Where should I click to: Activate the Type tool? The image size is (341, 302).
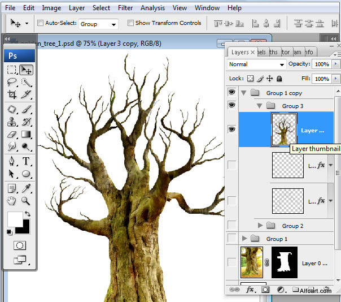(x=26, y=161)
